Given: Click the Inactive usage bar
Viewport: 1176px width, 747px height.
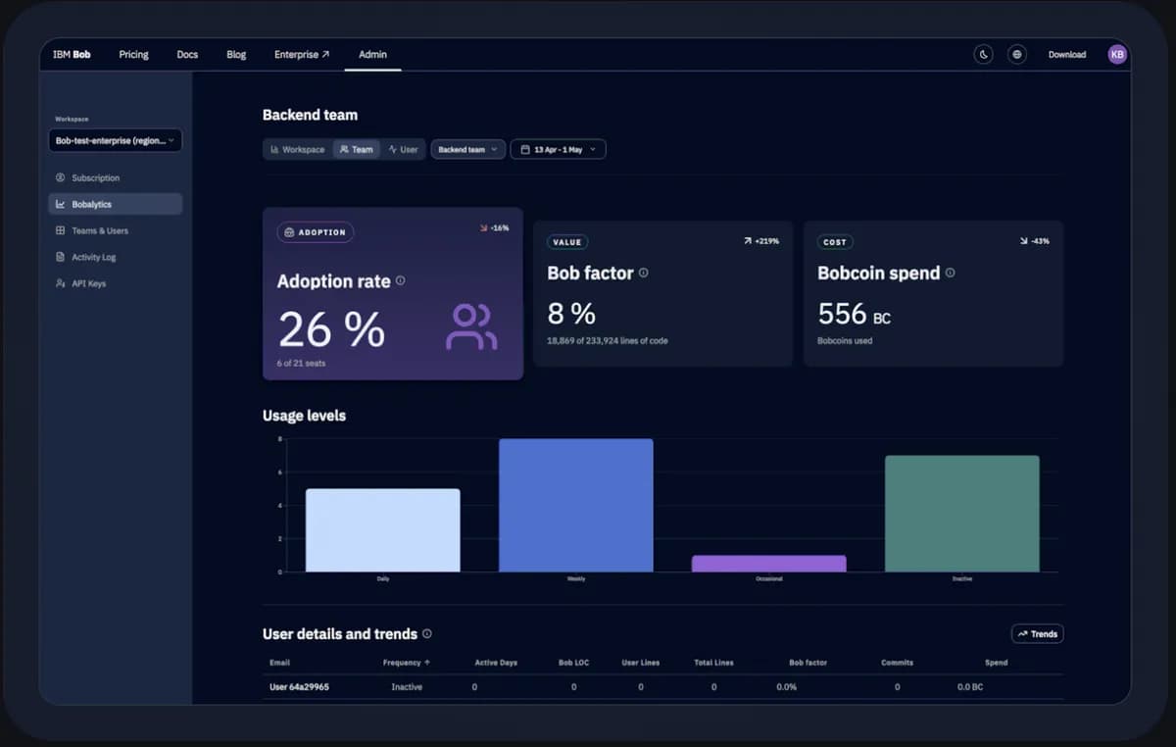Looking at the screenshot, I should 961,514.
